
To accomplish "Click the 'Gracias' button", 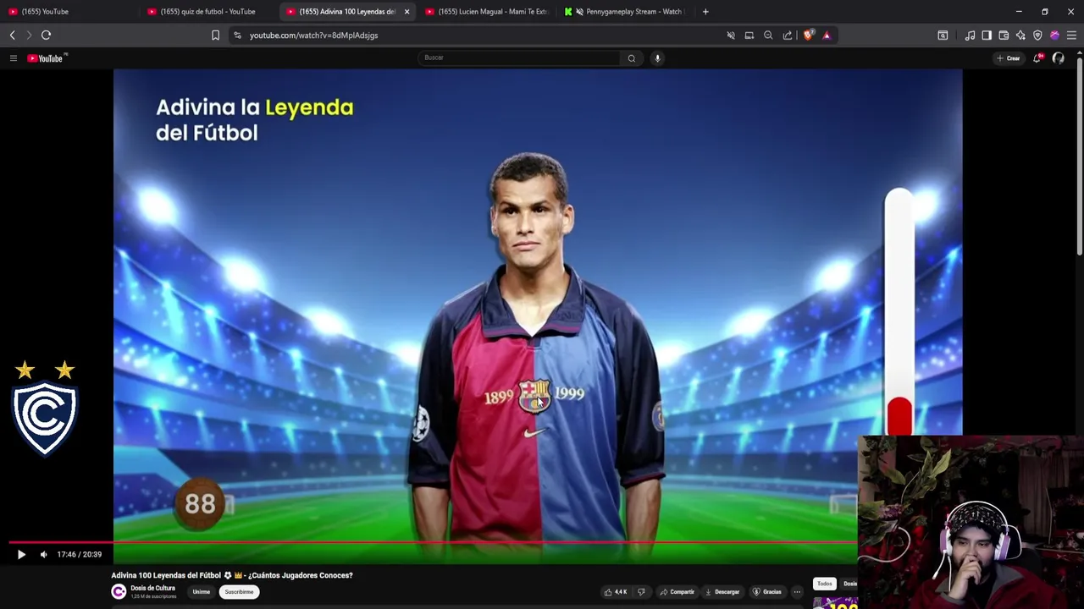I will (x=766, y=592).
